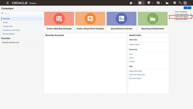The height and width of the screenshot is (109, 193).
Task: Click the Oracle Eloqua logo
Action: coord(24,3)
